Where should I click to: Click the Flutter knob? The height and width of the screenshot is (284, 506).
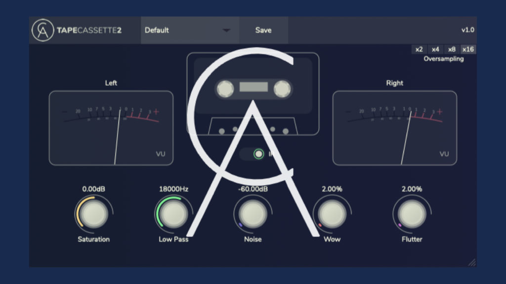click(412, 214)
